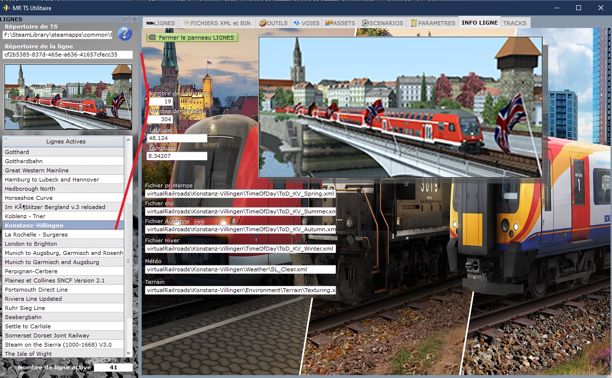Choose Portsmouth Direct Line
This screenshot has height=378, width=612.
click(x=63, y=290)
